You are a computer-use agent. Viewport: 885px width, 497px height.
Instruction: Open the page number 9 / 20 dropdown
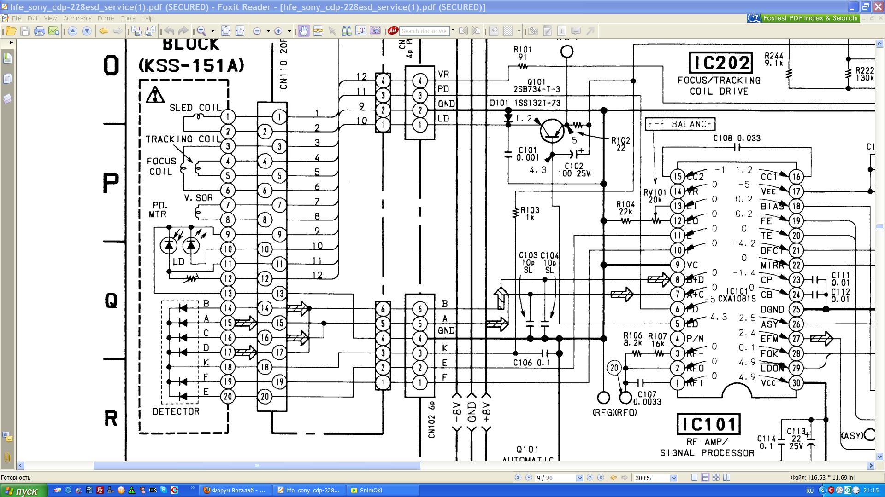coord(579,478)
